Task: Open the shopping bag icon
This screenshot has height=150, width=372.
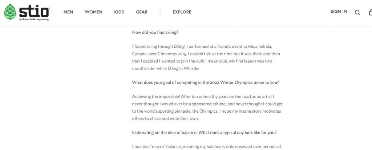Action: [x=370, y=12]
